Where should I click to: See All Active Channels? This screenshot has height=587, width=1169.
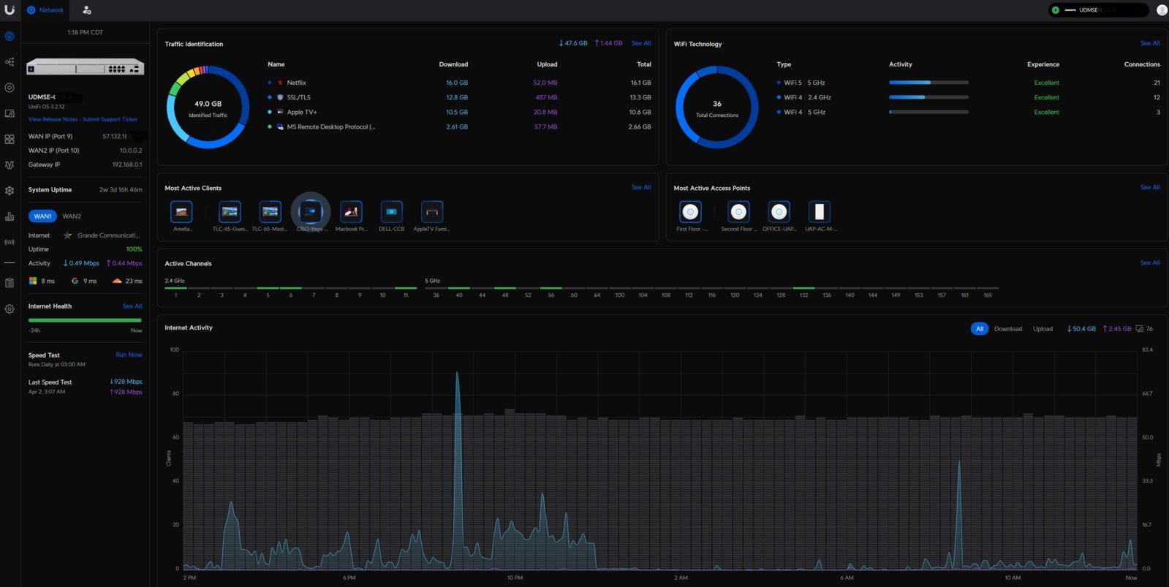coord(1150,262)
